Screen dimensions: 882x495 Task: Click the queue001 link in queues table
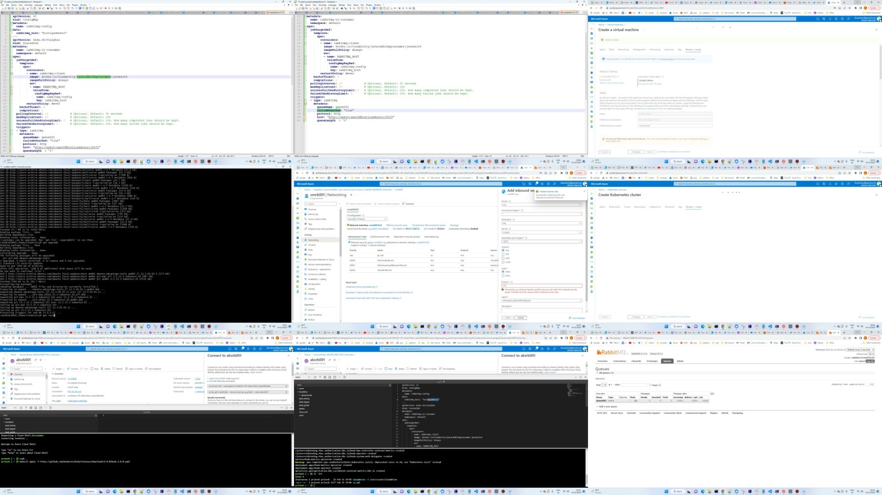[x=601, y=401]
